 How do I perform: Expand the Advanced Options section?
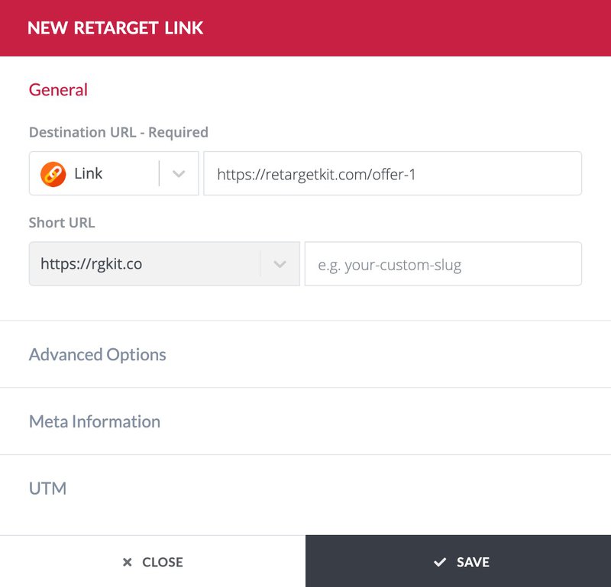(x=305, y=354)
